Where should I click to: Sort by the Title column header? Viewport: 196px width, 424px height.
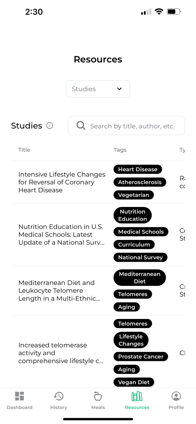24,150
